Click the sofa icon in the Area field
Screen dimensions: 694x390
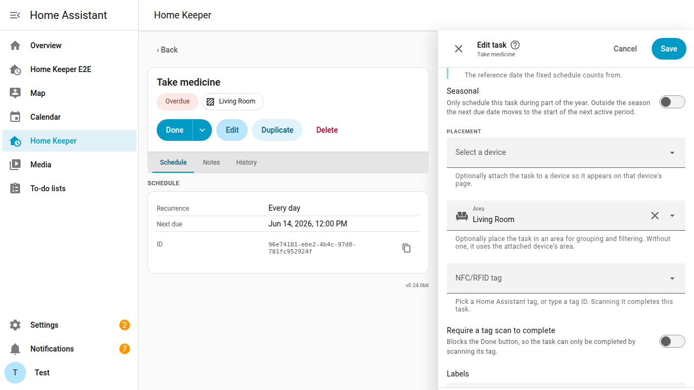pos(462,216)
